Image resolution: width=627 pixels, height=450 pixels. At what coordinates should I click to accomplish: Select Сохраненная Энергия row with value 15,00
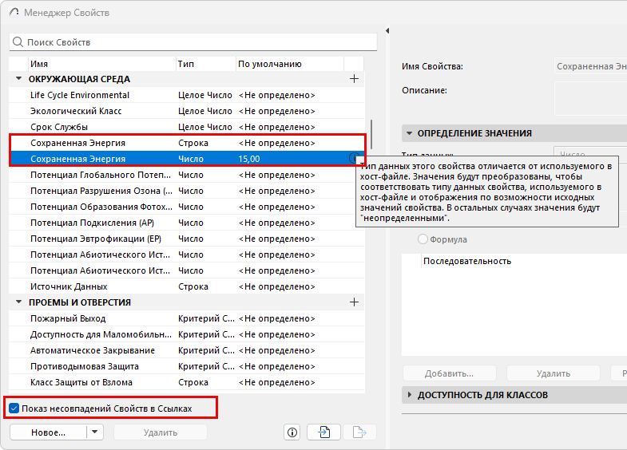(187, 159)
